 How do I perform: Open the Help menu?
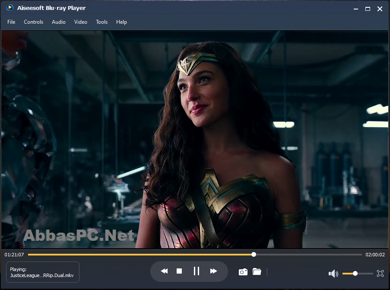tap(121, 22)
